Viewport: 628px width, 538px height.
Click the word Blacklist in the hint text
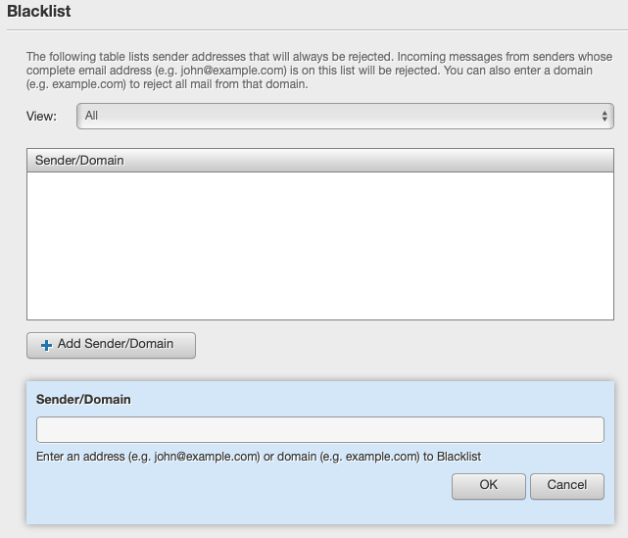(x=459, y=457)
